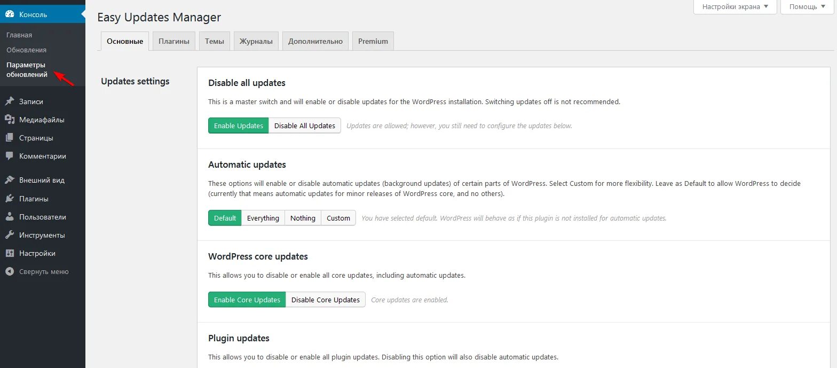Viewport: 837px width, 368px height.
Task: Click the plug icon beside Плагины
Action: point(10,199)
